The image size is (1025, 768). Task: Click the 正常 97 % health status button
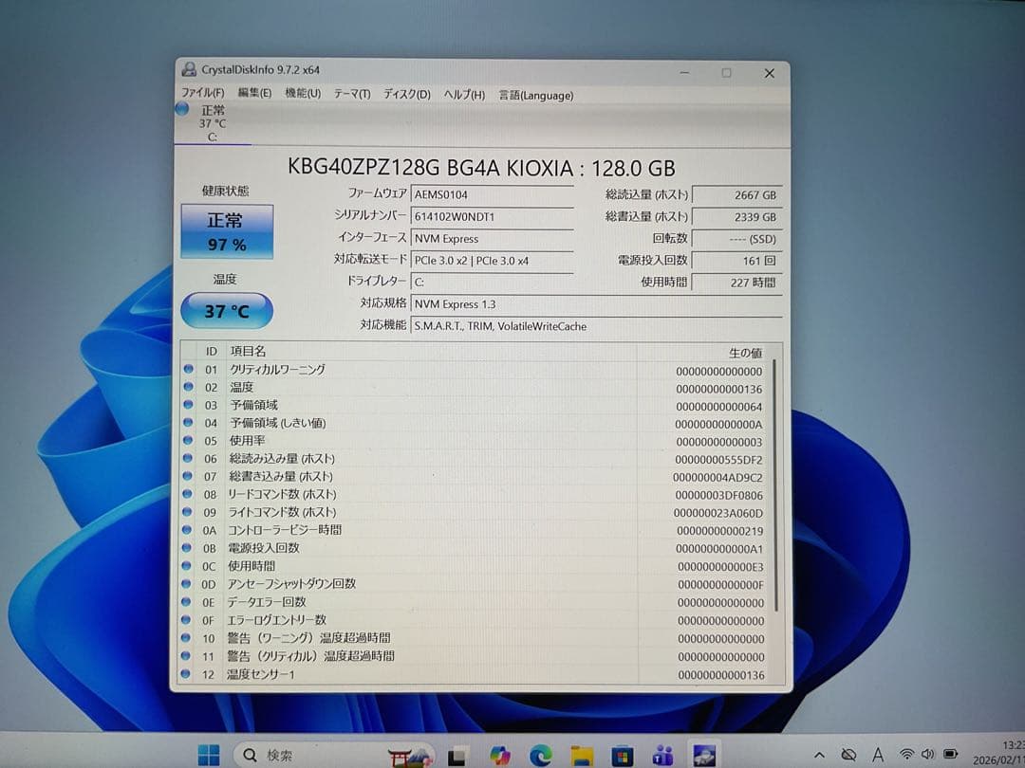coord(227,231)
